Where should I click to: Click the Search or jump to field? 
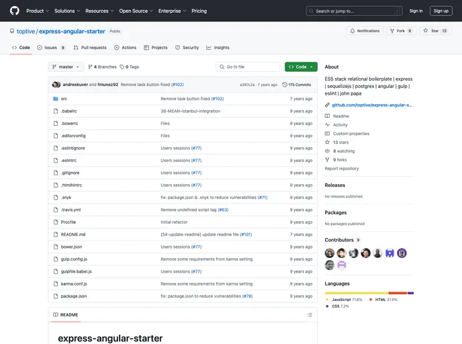pyautogui.click(x=354, y=11)
